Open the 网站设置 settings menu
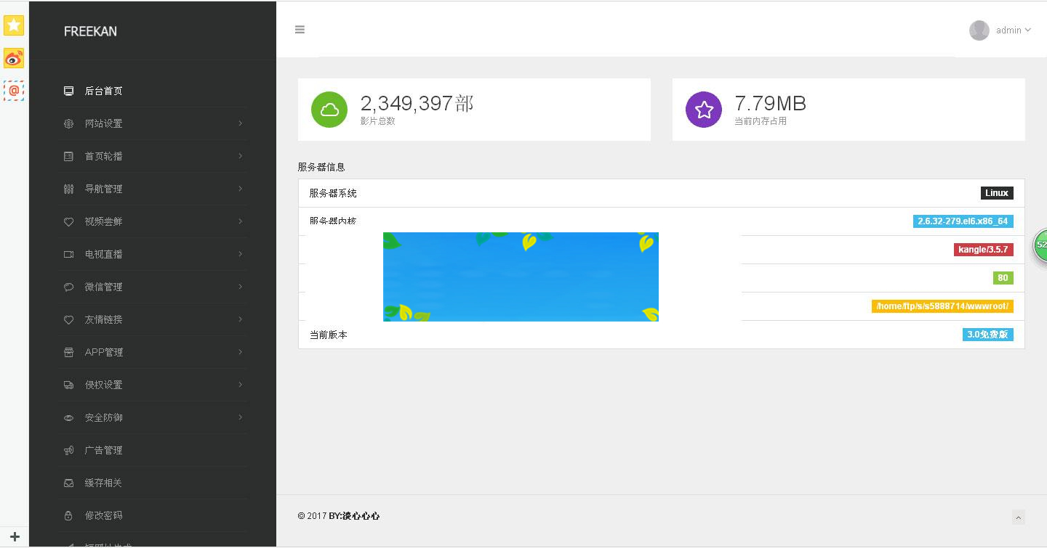The height and width of the screenshot is (548, 1047). coord(103,123)
